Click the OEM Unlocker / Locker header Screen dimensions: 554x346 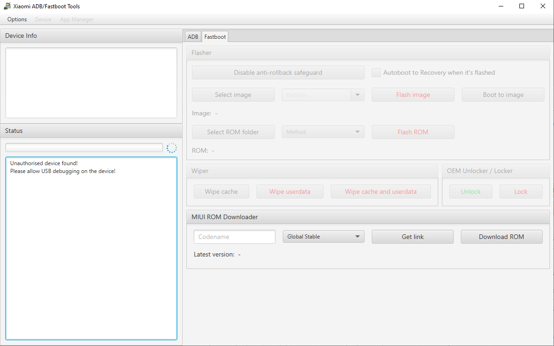495,171
